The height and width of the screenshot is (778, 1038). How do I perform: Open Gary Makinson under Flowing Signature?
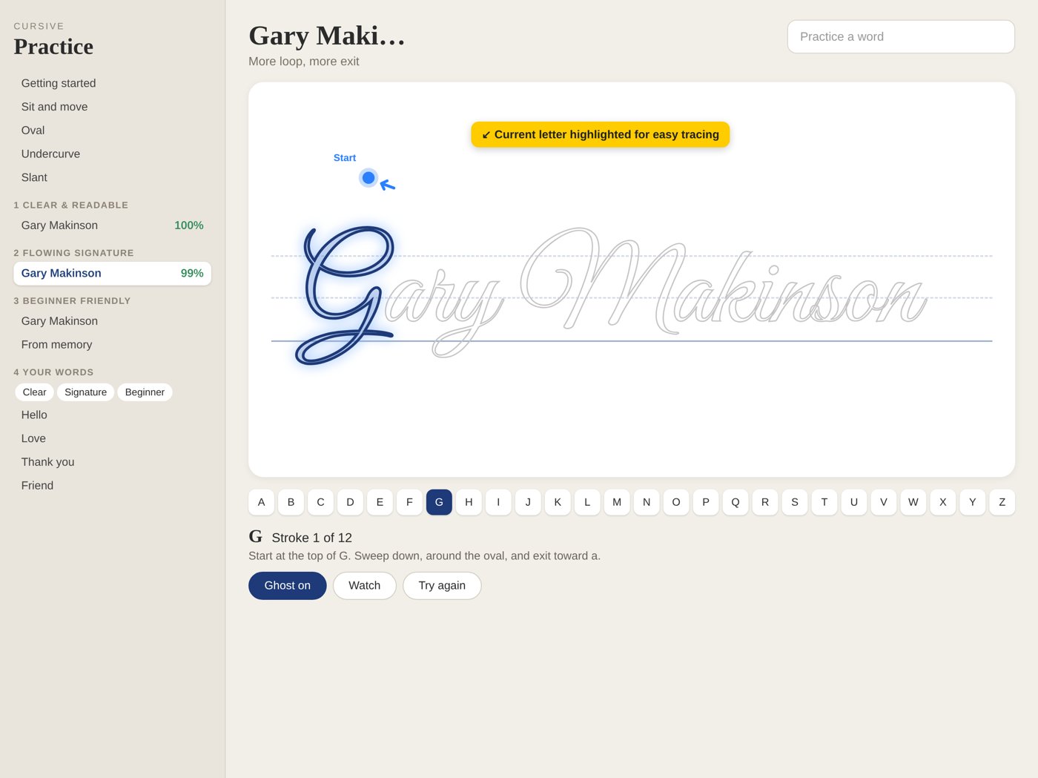click(112, 273)
